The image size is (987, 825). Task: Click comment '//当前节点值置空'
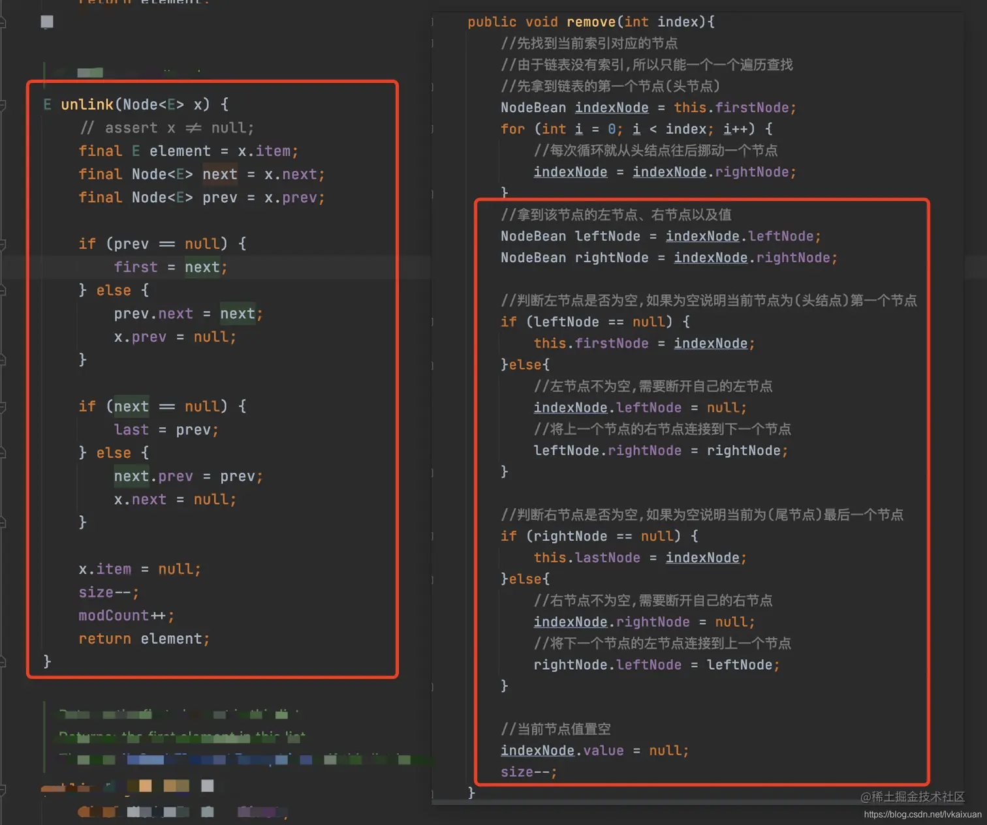556,729
